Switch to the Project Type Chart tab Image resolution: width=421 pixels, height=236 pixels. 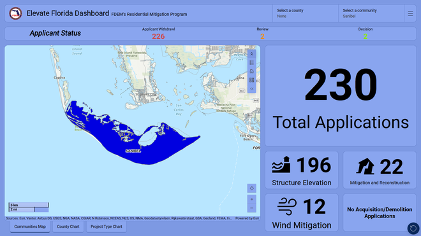107,226
